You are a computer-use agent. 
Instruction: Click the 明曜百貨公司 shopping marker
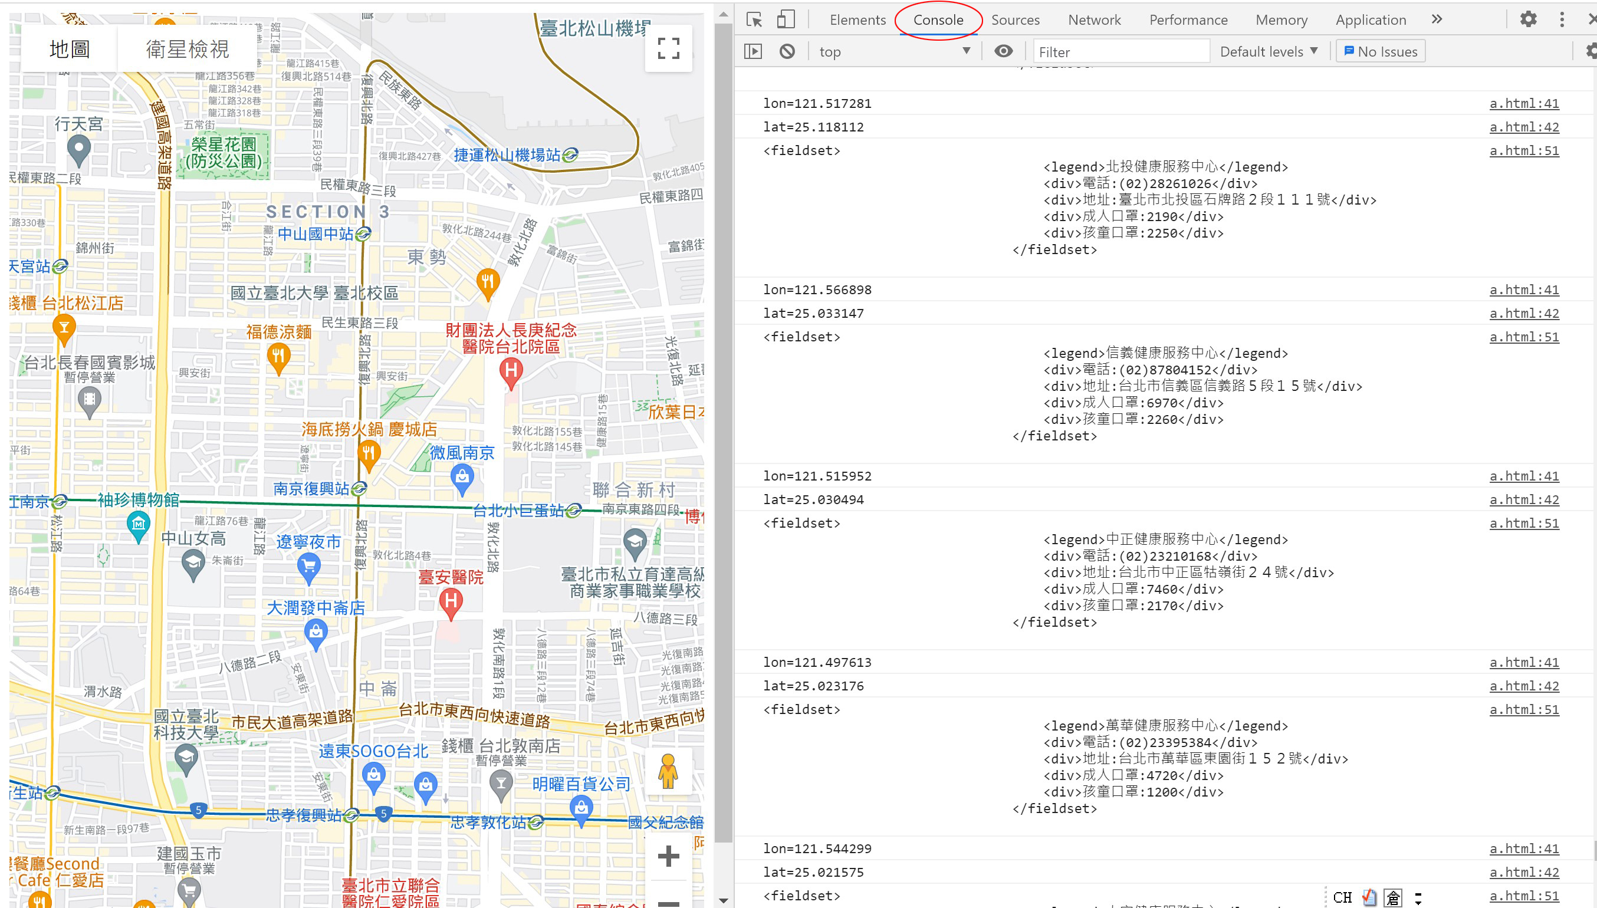click(x=581, y=811)
